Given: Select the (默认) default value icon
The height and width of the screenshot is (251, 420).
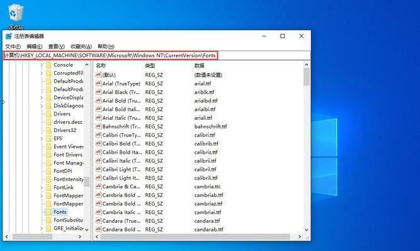Looking at the screenshot, I should coord(98,75).
